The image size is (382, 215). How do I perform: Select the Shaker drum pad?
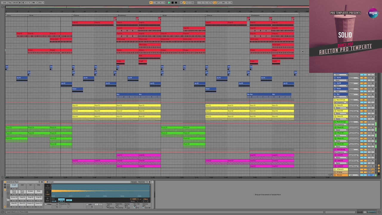tap(30, 191)
